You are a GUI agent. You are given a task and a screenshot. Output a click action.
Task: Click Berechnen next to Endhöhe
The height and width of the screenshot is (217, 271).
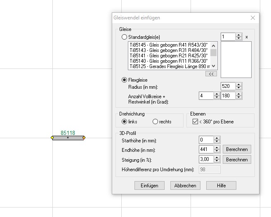pyautogui.click(x=237, y=149)
